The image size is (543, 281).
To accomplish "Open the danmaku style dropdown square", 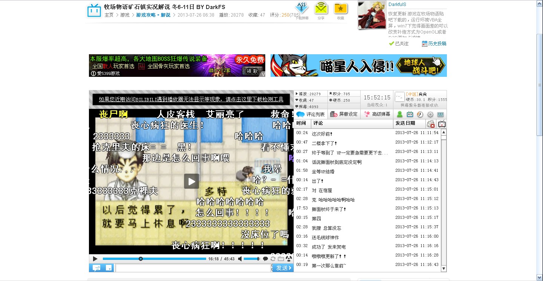I will click(x=109, y=268).
